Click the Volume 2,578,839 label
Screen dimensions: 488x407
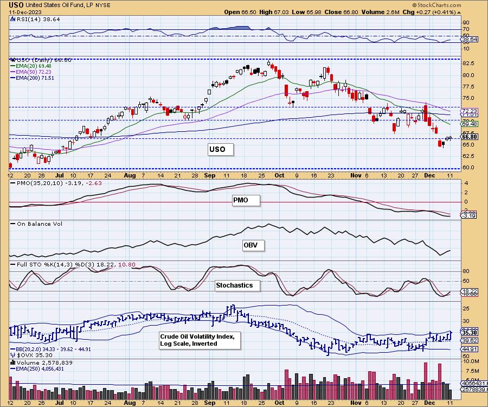point(44,363)
